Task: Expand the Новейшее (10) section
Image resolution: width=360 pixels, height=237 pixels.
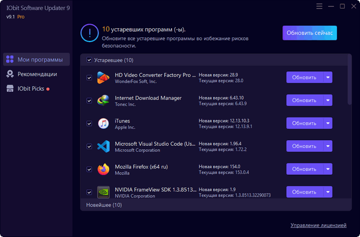Action: (x=216, y=205)
